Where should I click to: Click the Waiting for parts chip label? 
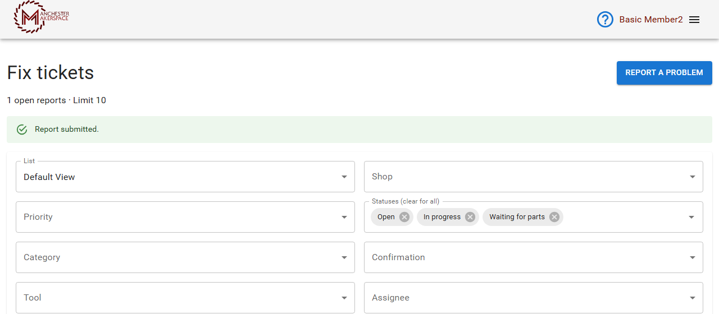point(517,217)
